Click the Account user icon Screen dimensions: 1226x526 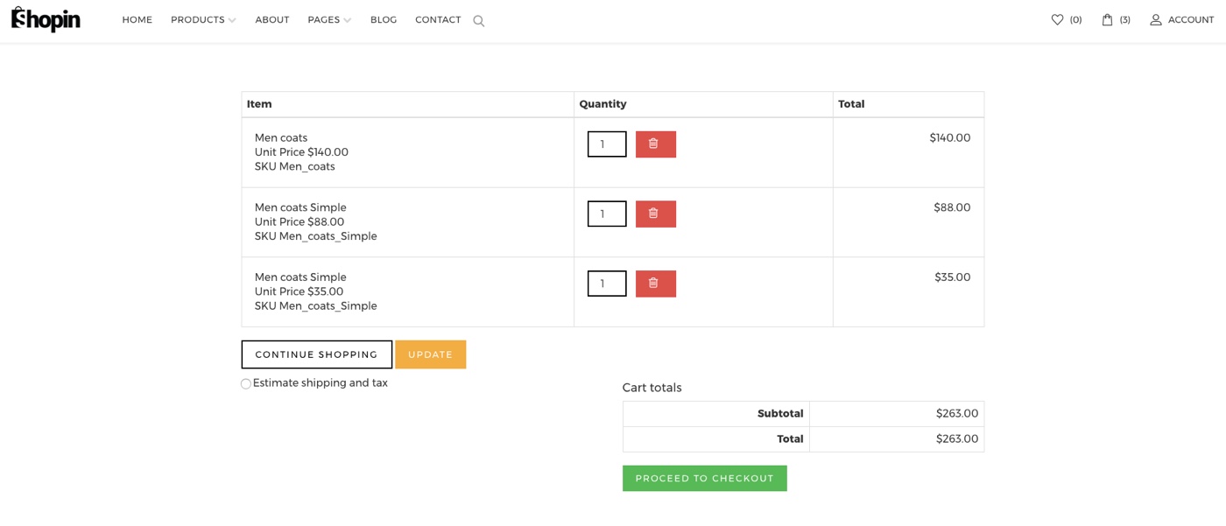(1156, 19)
